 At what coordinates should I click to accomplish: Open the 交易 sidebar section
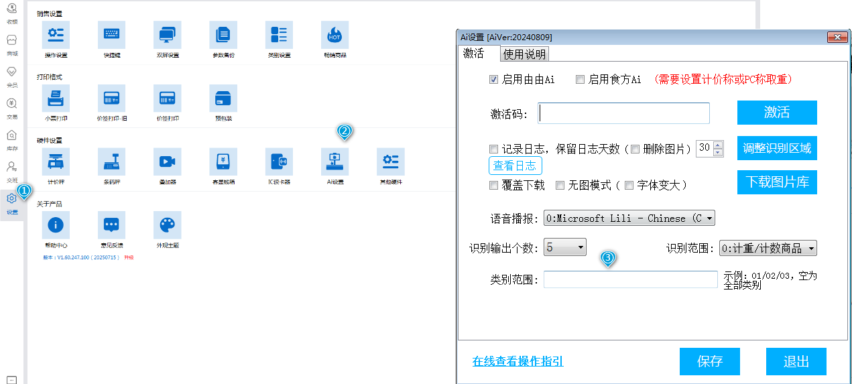(11, 108)
